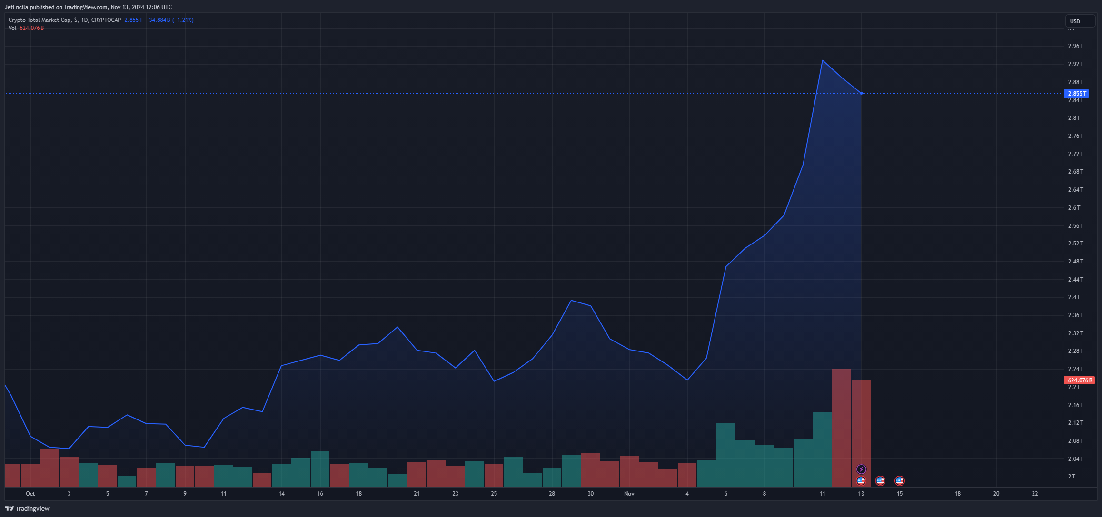Click the date 22 on the time axis
This screenshot has height=517, width=1102.
click(1034, 494)
